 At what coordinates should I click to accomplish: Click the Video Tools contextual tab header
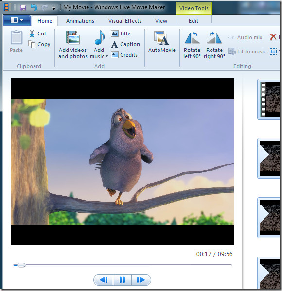194,8
